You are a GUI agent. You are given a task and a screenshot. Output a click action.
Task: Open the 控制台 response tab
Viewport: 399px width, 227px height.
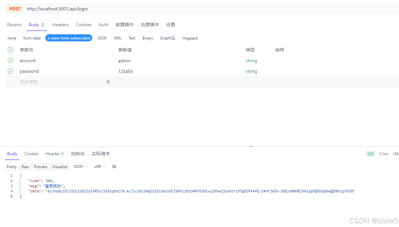point(78,154)
